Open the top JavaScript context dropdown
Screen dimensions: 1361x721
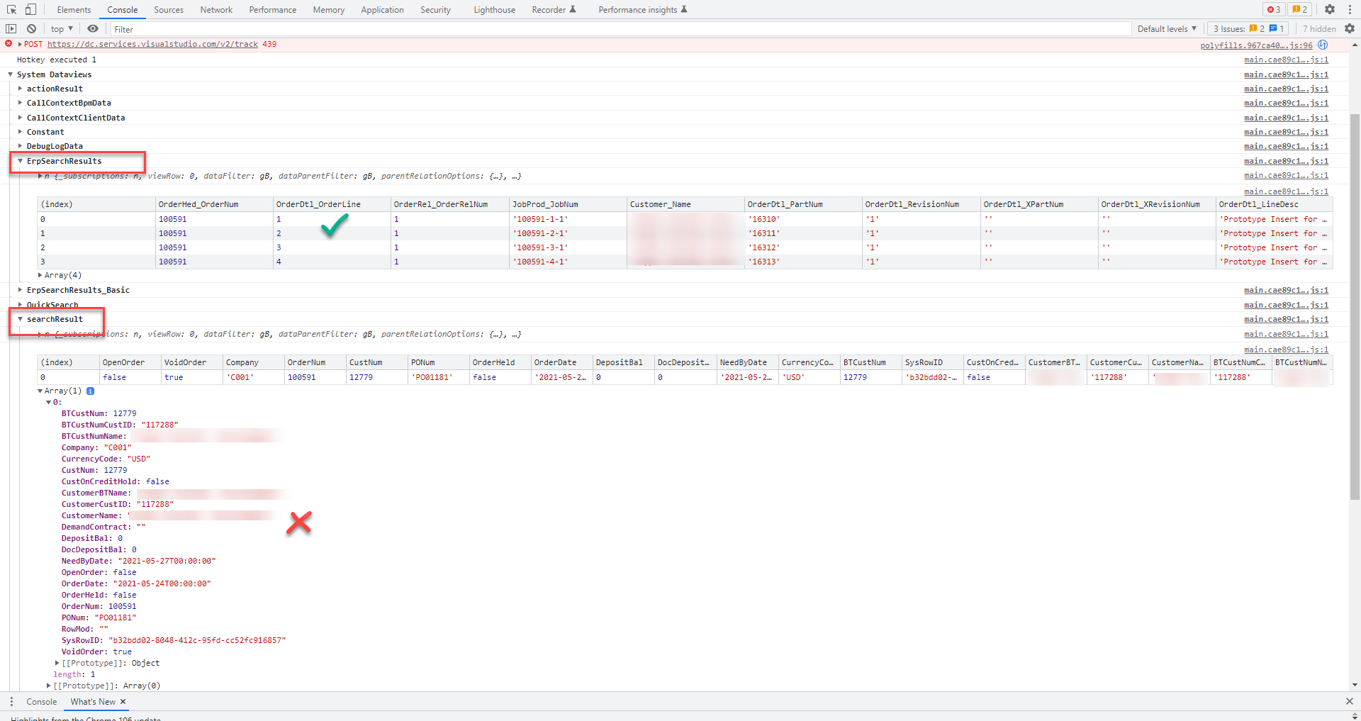click(x=62, y=29)
